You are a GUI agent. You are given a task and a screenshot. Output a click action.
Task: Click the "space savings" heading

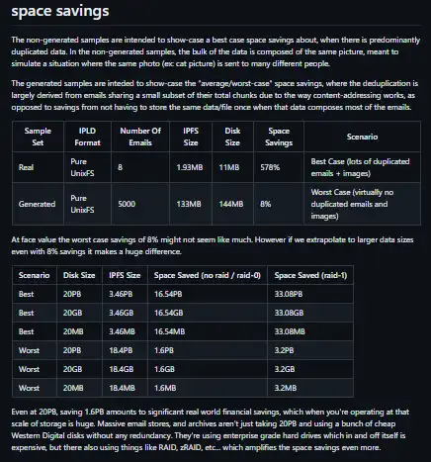coord(60,11)
